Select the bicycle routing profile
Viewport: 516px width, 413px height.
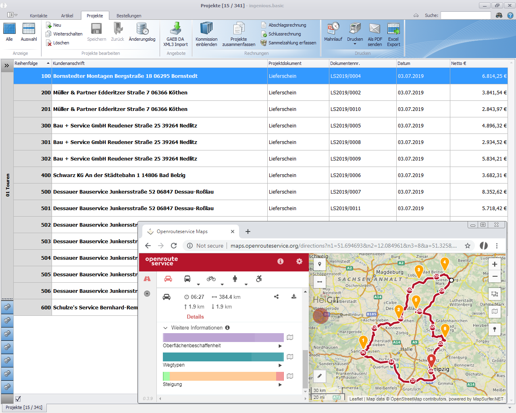[x=211, y=279]
